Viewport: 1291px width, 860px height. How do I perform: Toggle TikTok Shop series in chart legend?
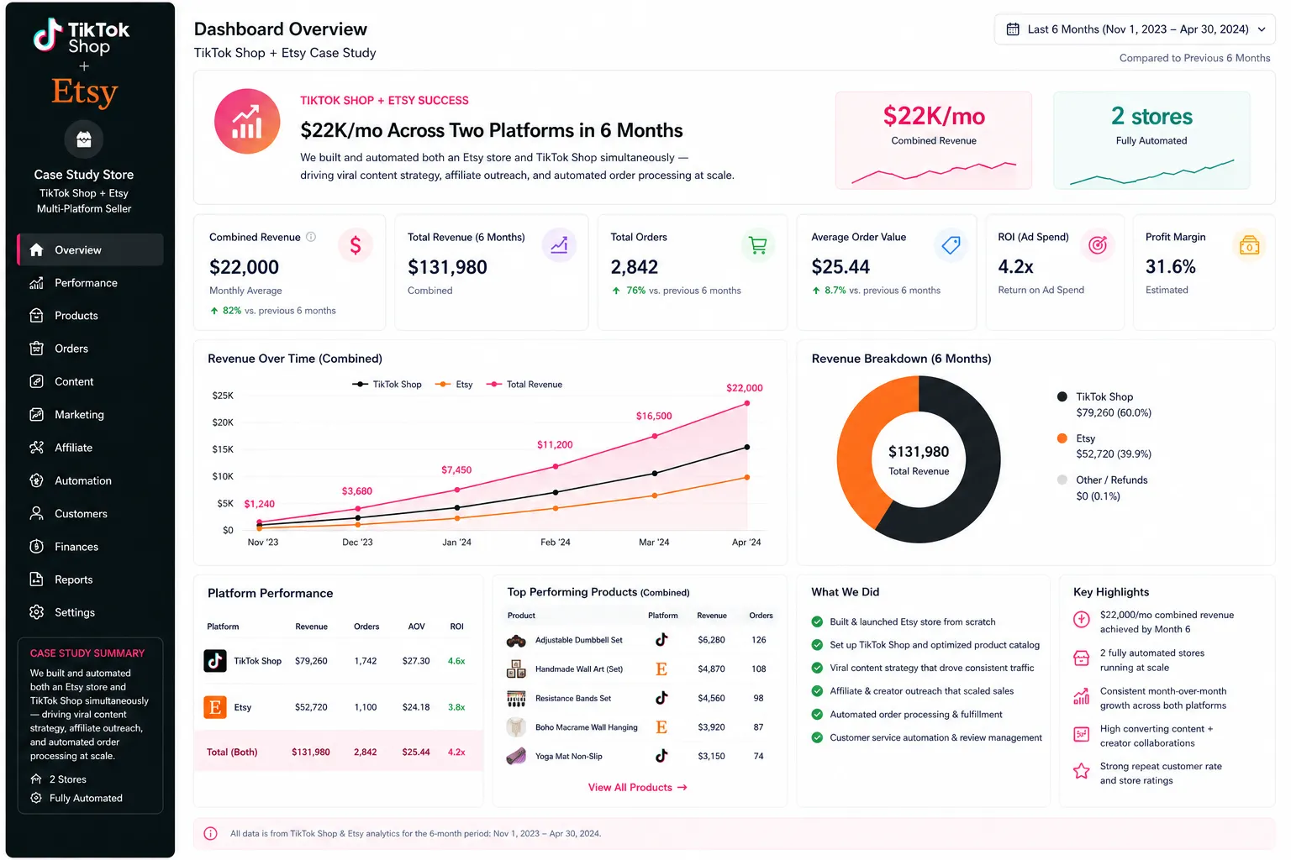[387, 385]
